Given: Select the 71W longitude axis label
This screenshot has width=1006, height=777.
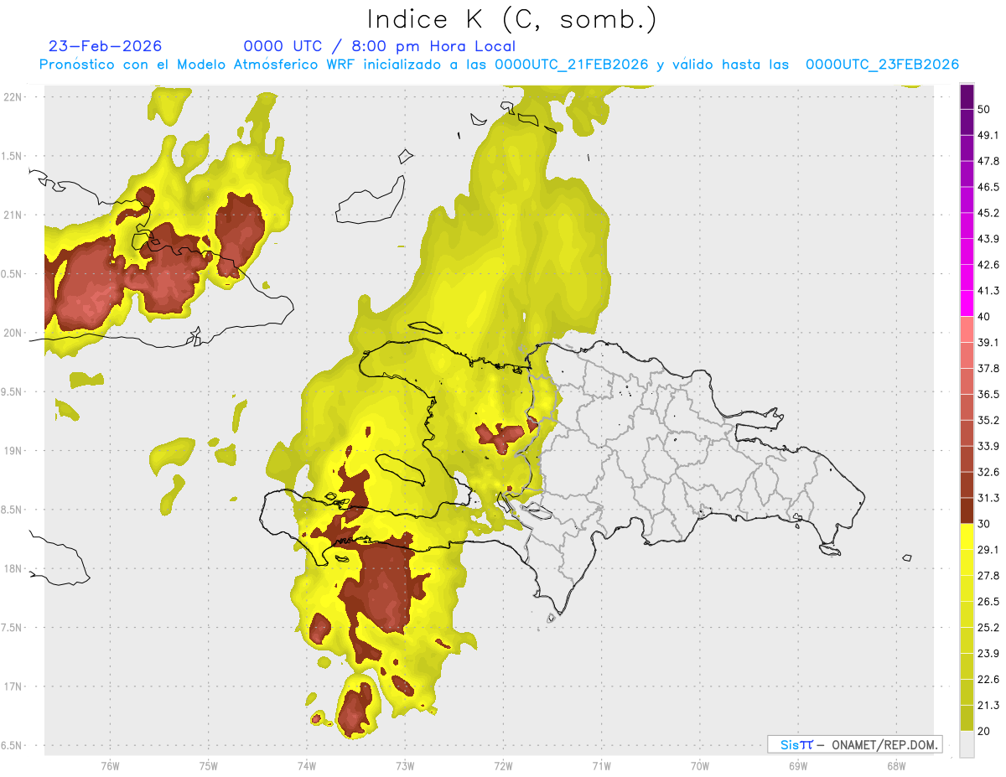Looking at the screenshot, I should click(x=601, y=765).
